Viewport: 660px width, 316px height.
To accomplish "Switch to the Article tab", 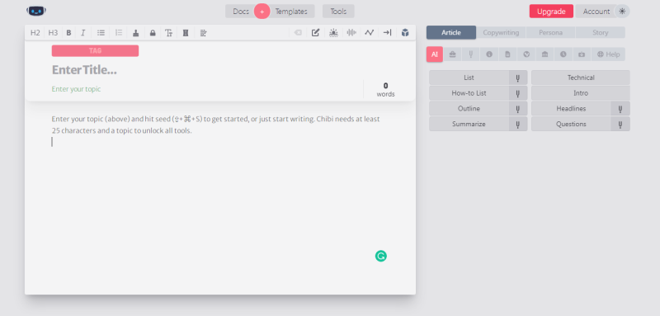I will click(451, 32).
